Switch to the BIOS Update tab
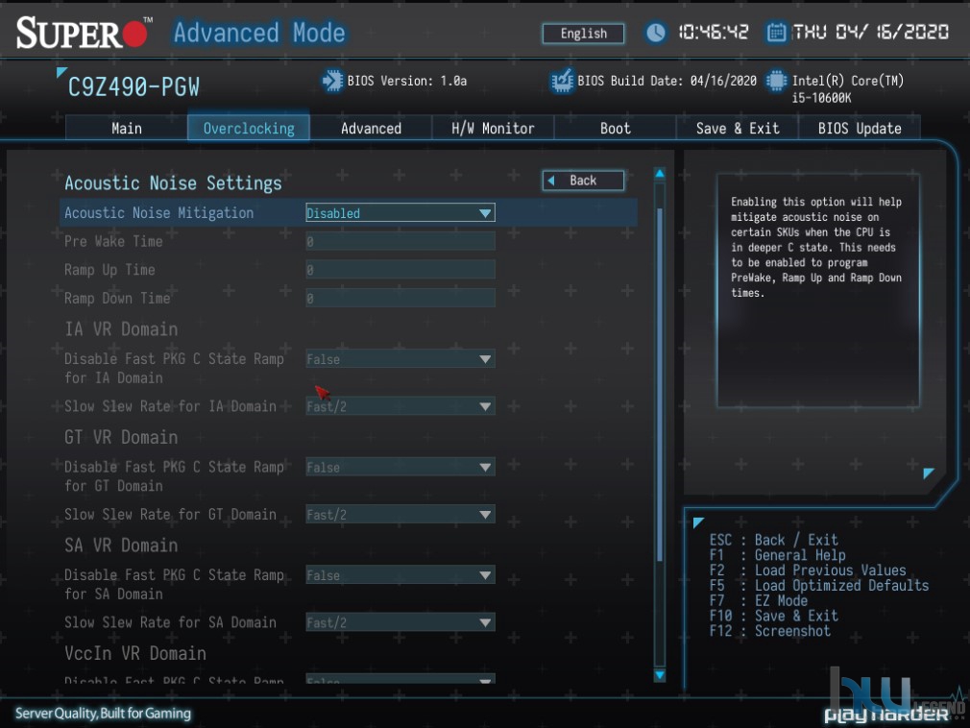The image size is (970, 728). (860, 128)
